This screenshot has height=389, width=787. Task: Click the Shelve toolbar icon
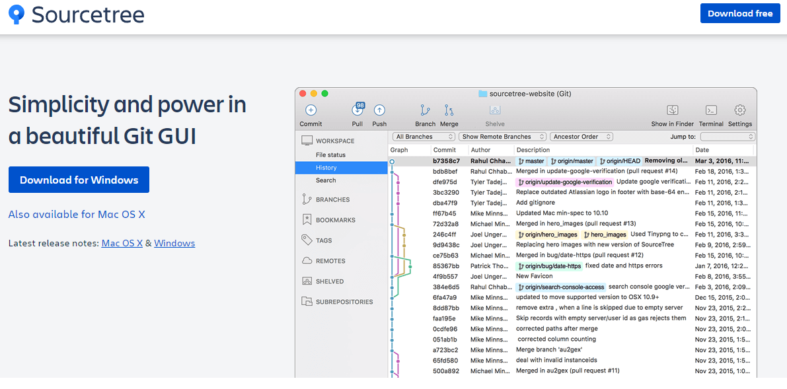click(x=495, y=110)
